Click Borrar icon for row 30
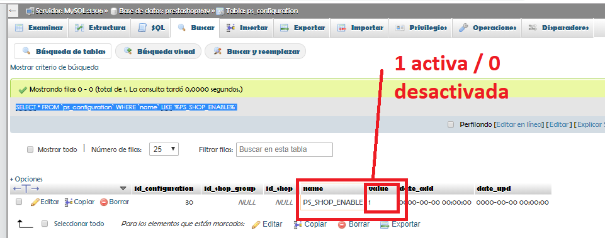Image resolution: width=605 pixels, height=238 pixels. pyautogui.click(x=115, y=202)
